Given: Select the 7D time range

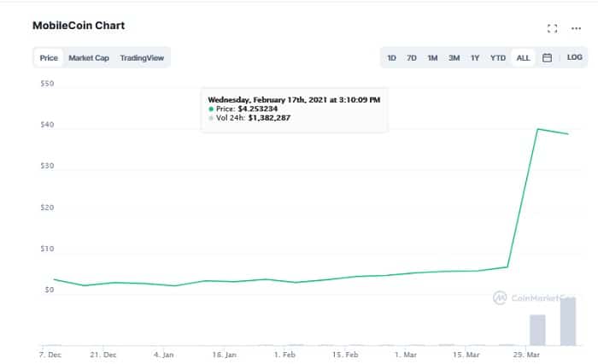Looking at the screenshot, I should (x=411, y=58).
